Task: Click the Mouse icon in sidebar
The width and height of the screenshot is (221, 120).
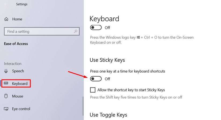Action: 6,96
